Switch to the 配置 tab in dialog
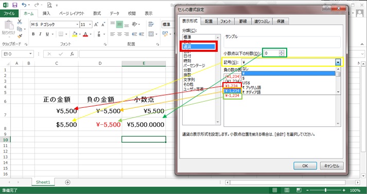367x194 pixels. click(x=208, y=21)
